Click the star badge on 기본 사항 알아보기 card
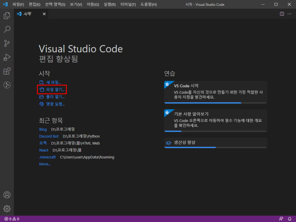Screen dimensions: 296x222 [x=167, y=113]
